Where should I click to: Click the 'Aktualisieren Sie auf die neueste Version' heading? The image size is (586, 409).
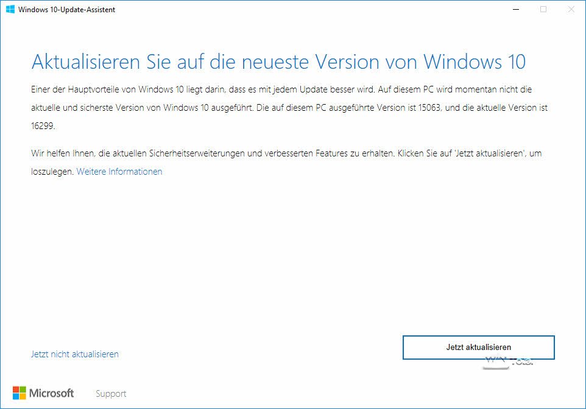coord(278,61)
